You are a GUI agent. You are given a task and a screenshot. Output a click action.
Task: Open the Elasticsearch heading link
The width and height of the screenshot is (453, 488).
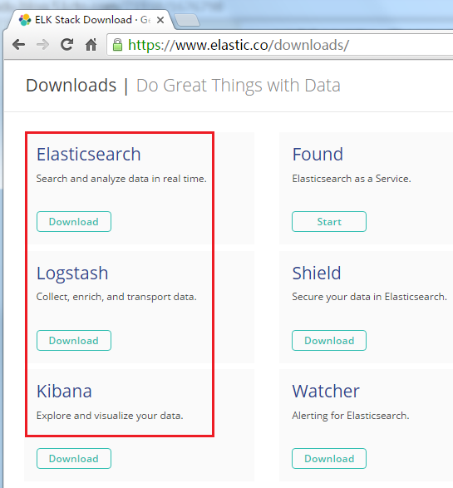(89, 154)
